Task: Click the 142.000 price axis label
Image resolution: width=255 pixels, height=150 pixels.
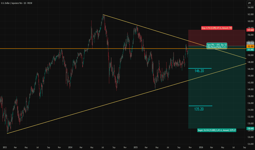Action: click(250, 83)
